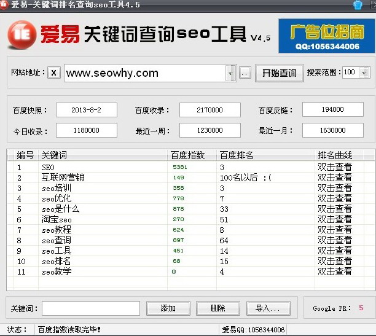Click 双击查看 in the seo优化 row
The width and height of the screenshot is (376, 336).
point(335,198)
